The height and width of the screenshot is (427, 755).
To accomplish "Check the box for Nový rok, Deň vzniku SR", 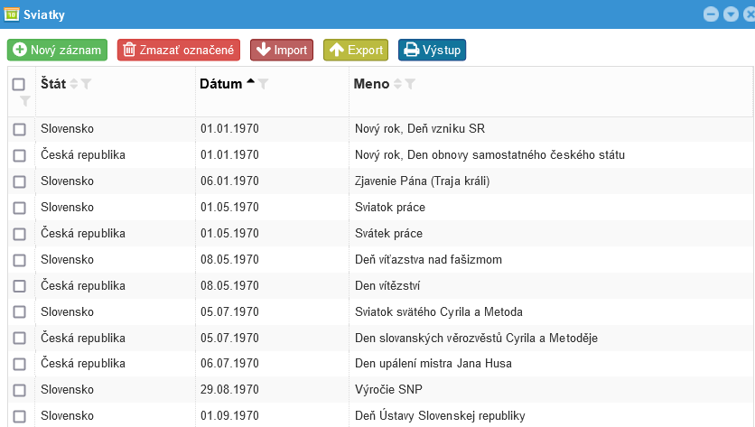I will pos(19,129).
